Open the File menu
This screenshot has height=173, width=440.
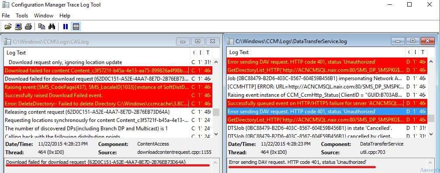click(6, 16)
